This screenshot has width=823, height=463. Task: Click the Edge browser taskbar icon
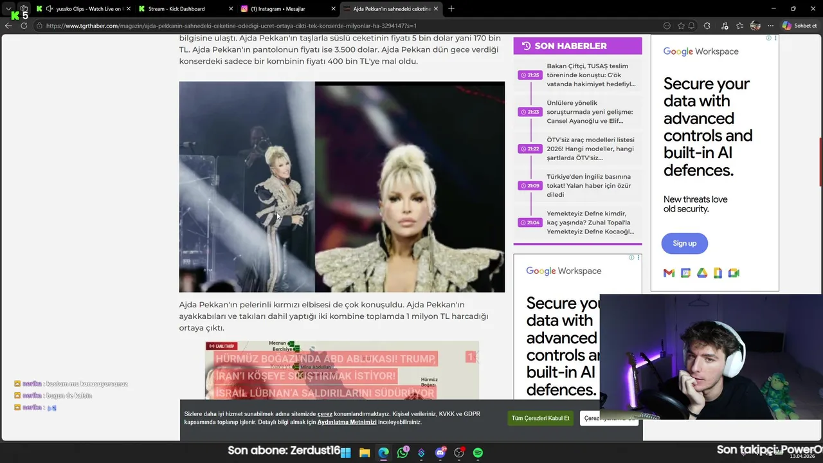[x=383, y=453]
